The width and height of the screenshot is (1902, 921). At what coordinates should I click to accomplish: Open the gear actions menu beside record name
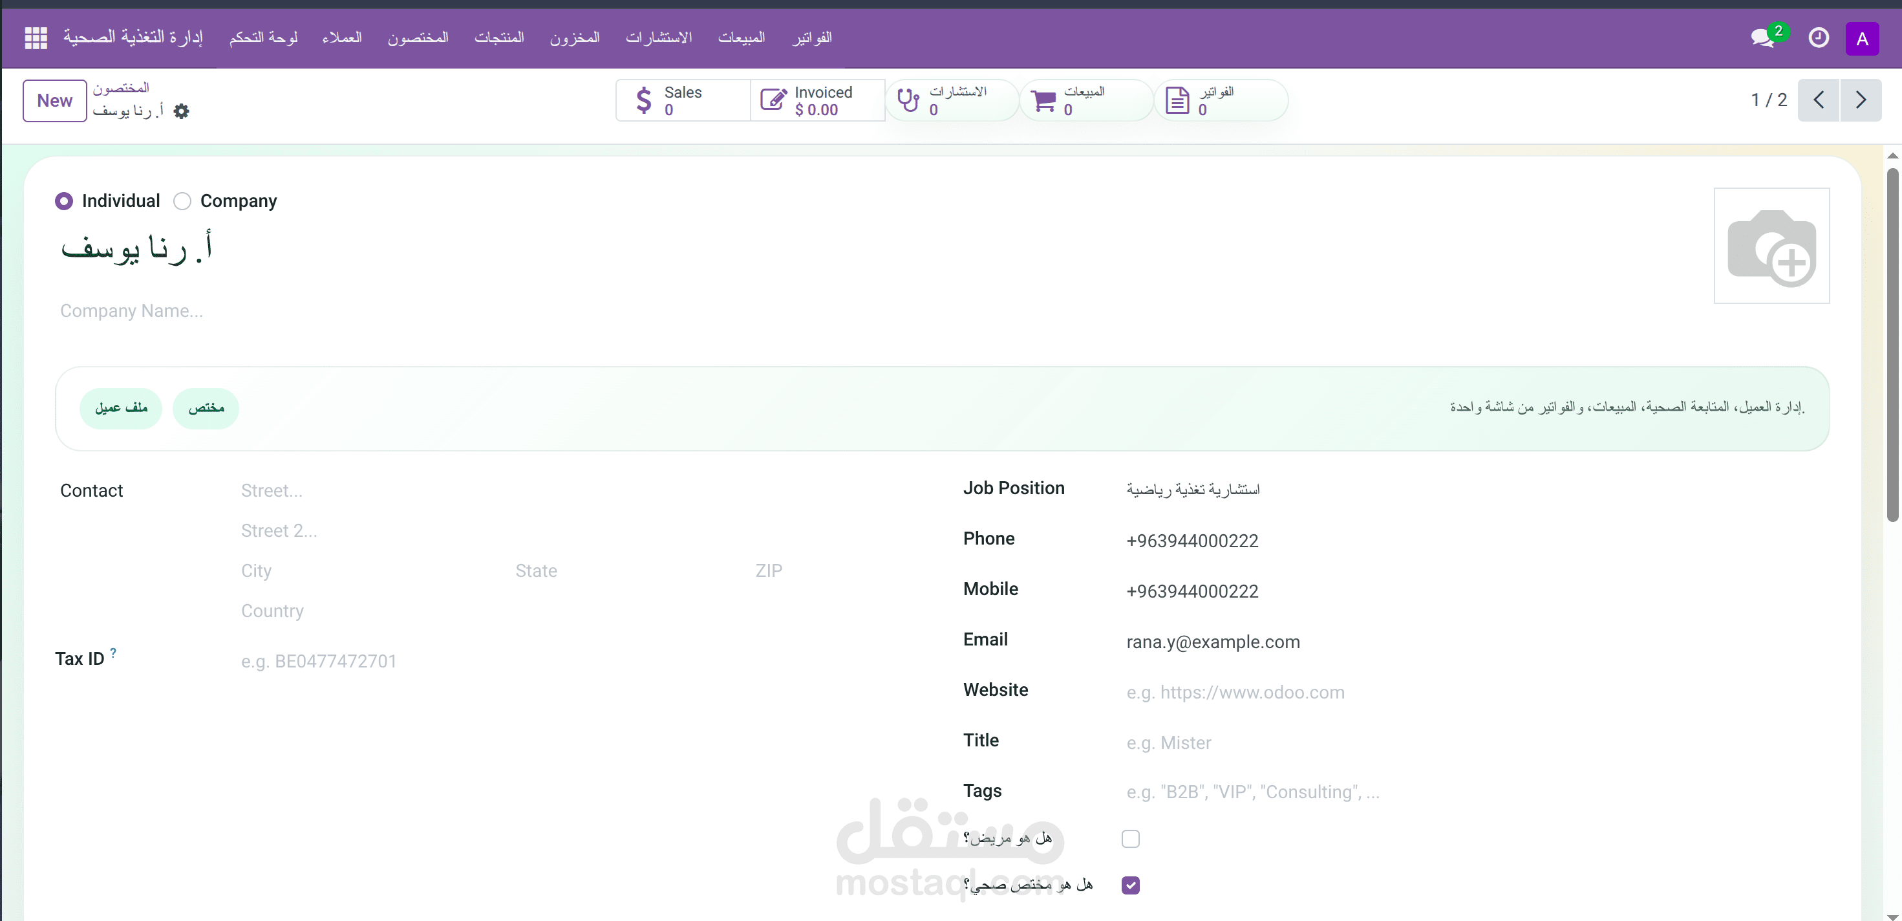click(181, 111)
